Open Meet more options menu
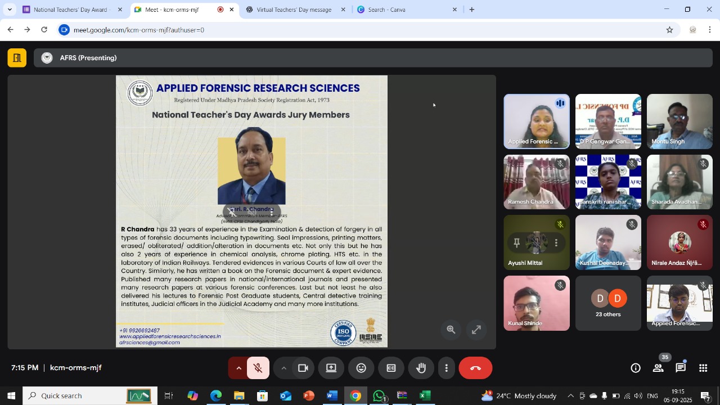 tap(447, 368)
